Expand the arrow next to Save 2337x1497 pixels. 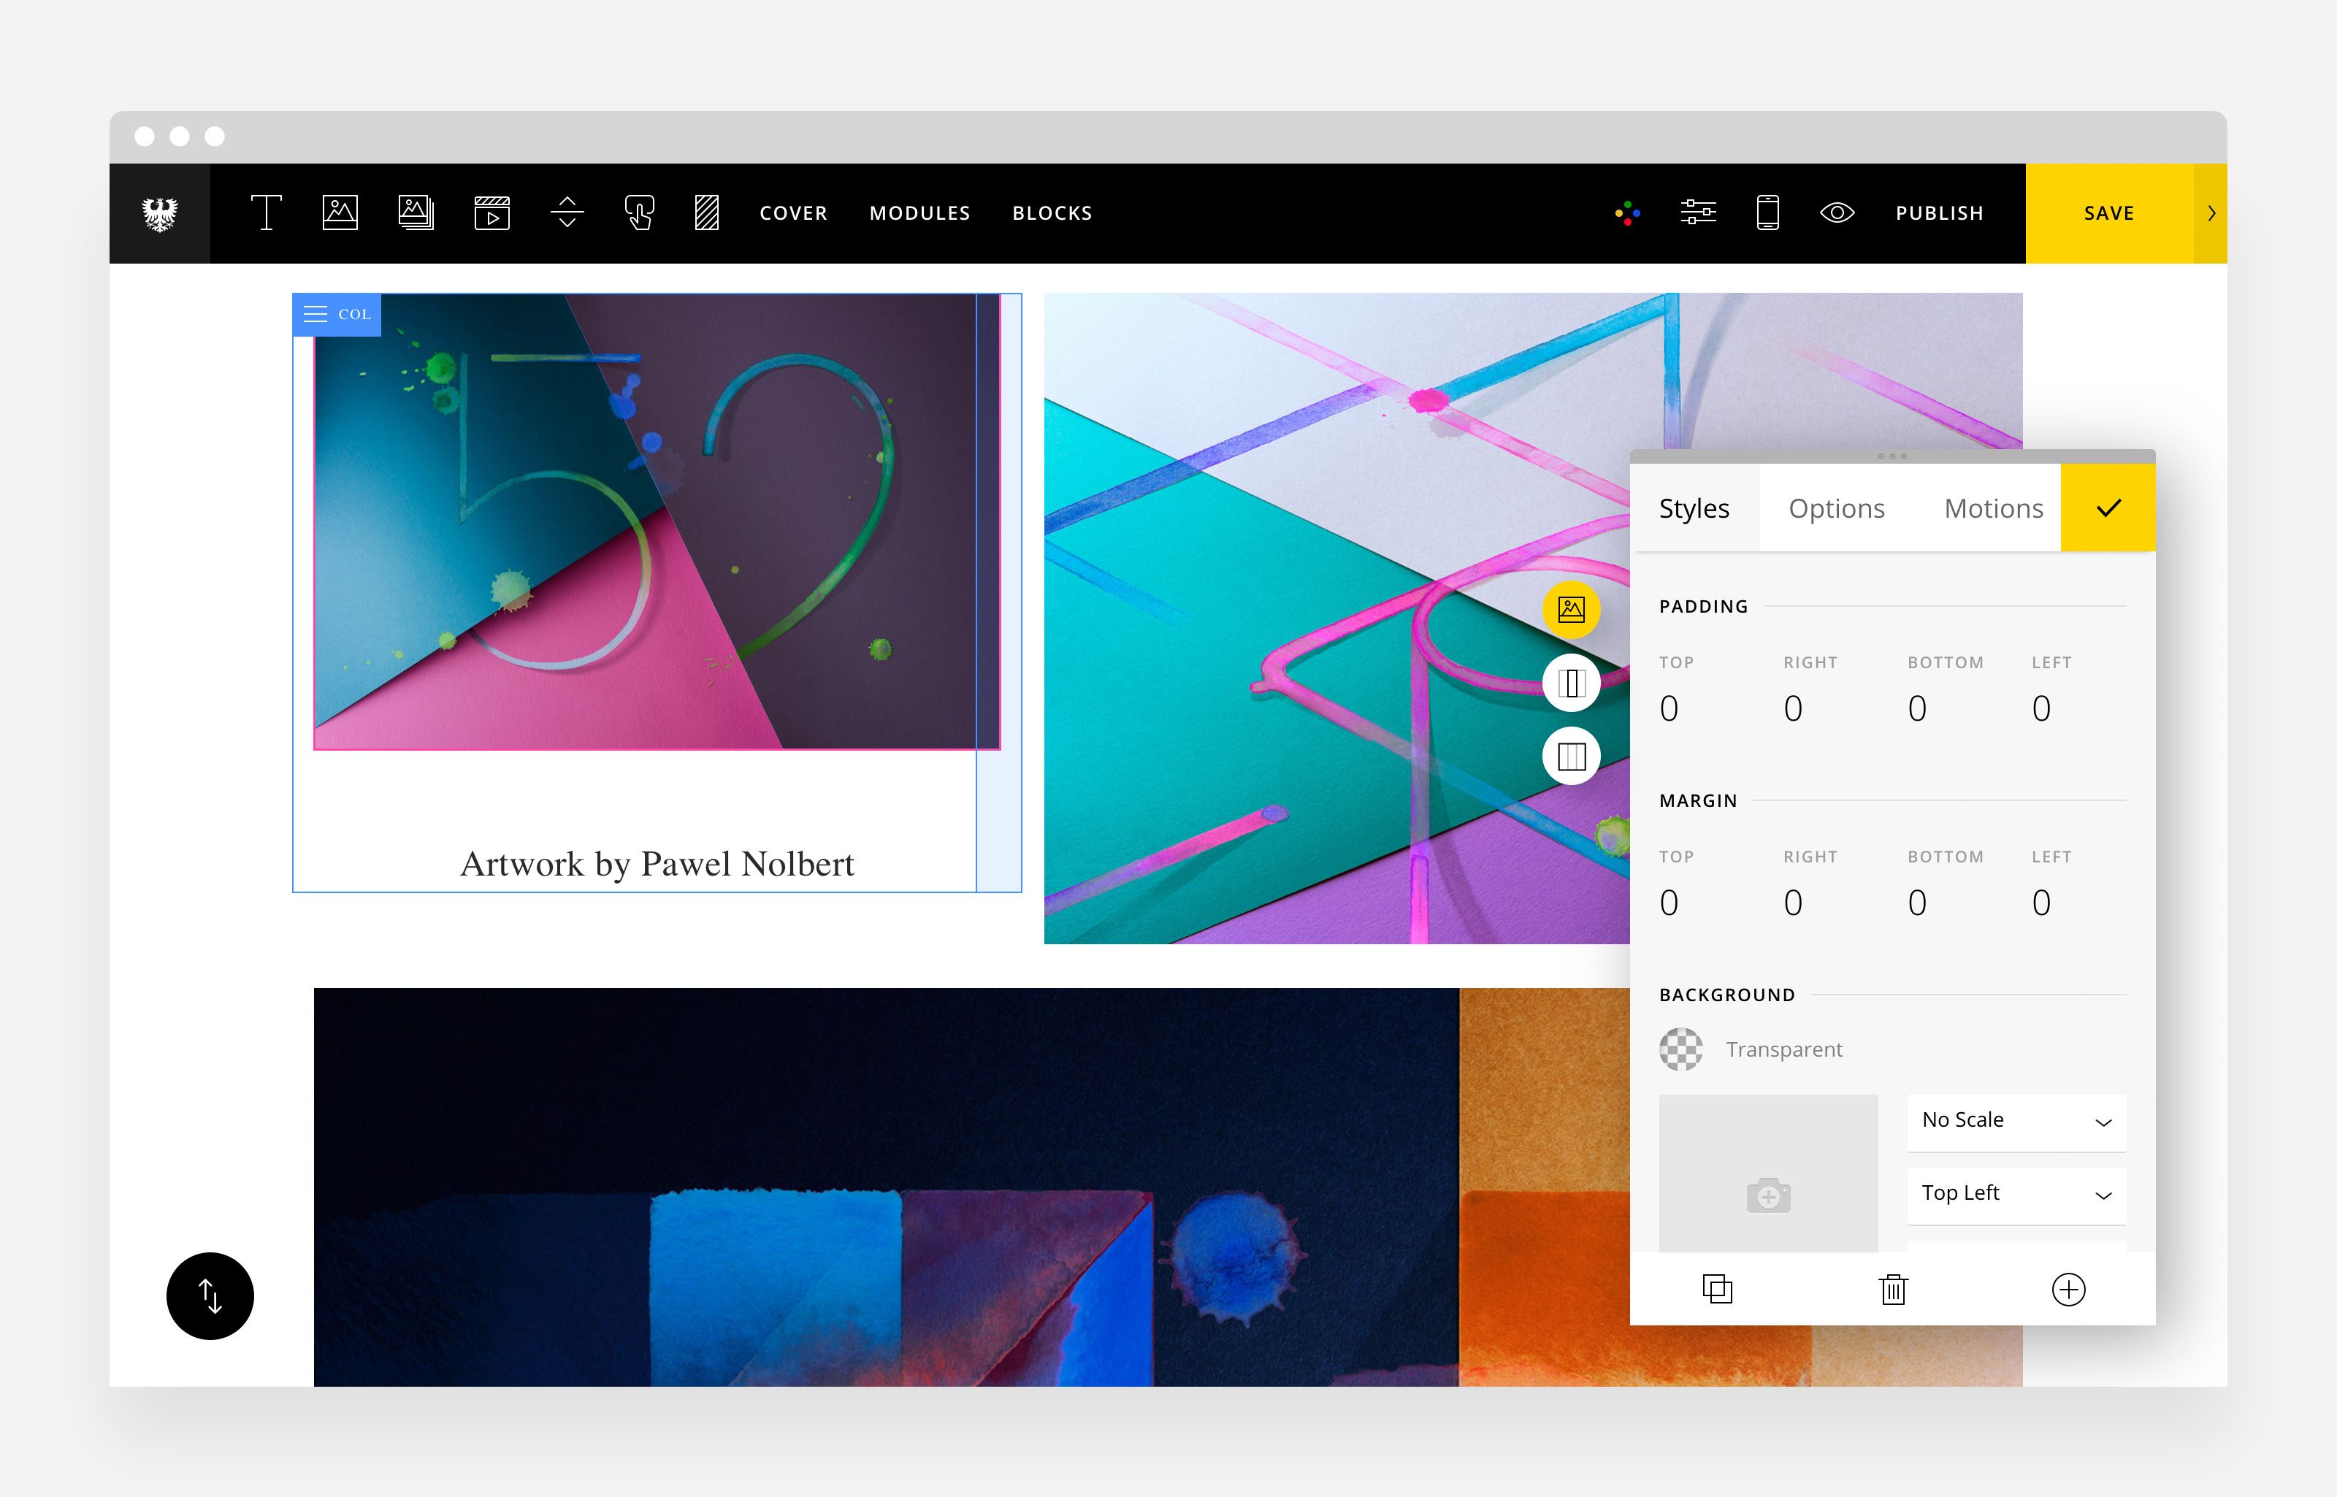click(x=2211, y=213)
